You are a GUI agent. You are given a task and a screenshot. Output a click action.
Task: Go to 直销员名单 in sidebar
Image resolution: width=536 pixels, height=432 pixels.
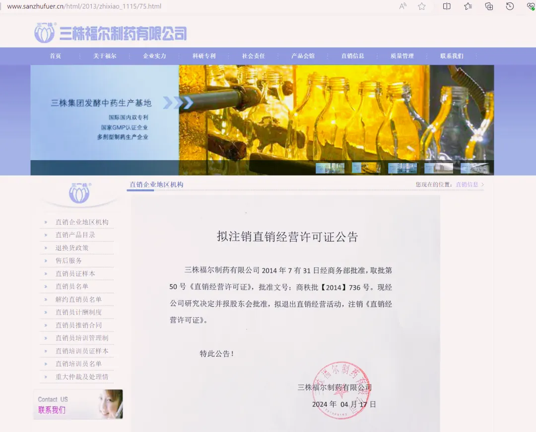pos(72,286)
